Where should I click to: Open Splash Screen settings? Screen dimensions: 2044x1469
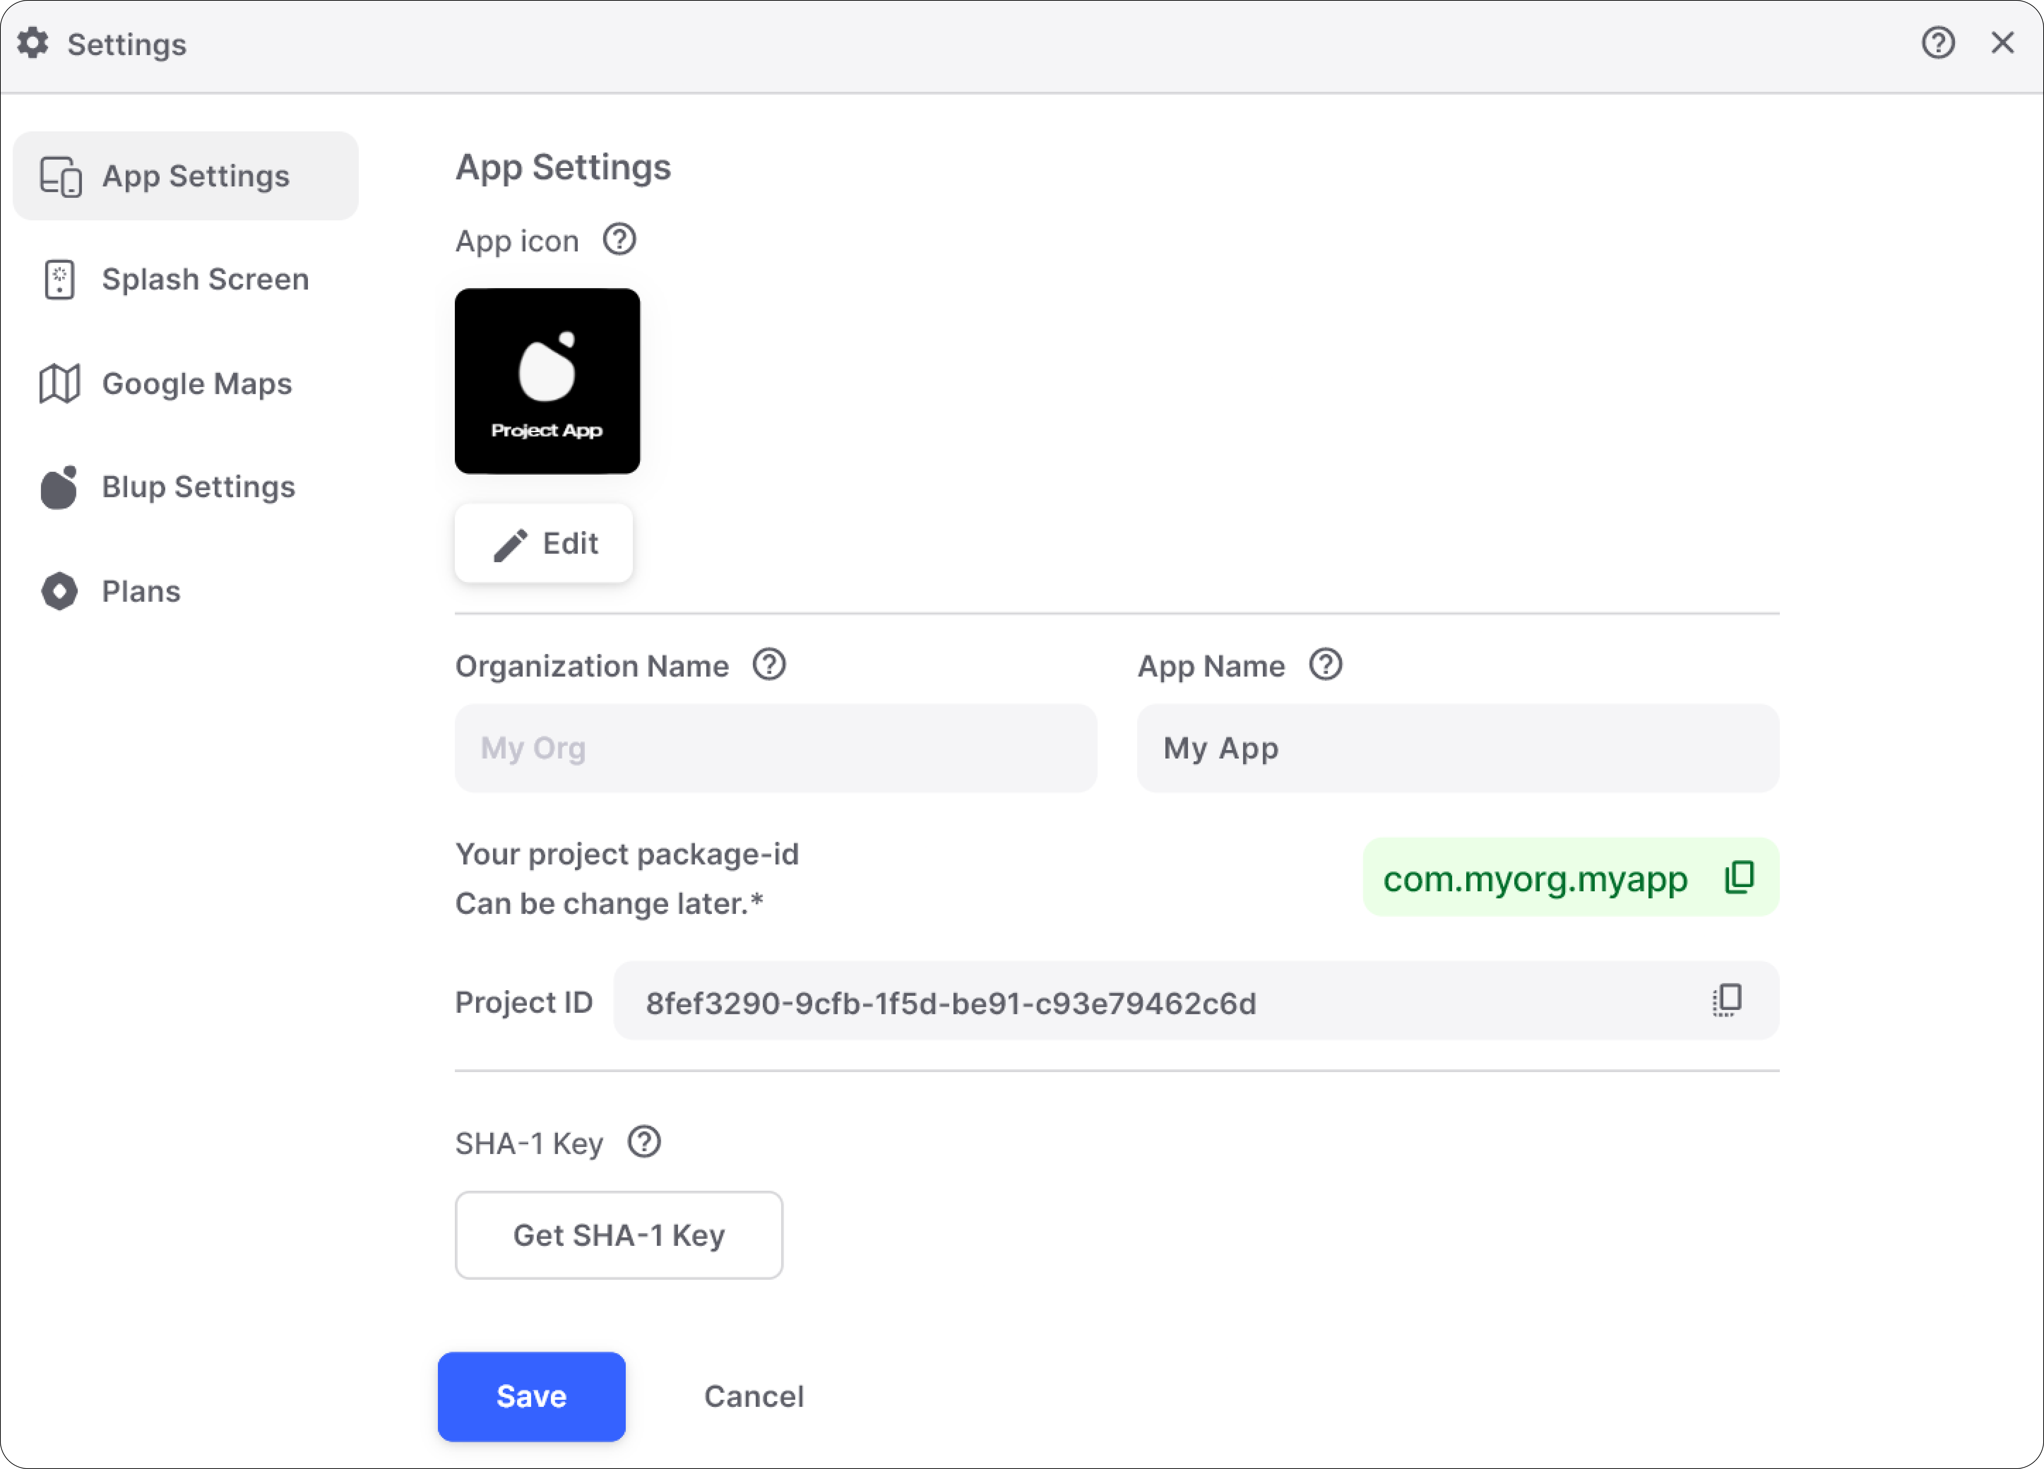point(204,279)
